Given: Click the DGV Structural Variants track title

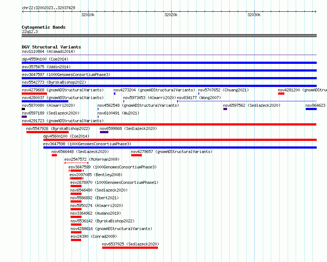Looking at the screenshot, I should coord(51,47).
